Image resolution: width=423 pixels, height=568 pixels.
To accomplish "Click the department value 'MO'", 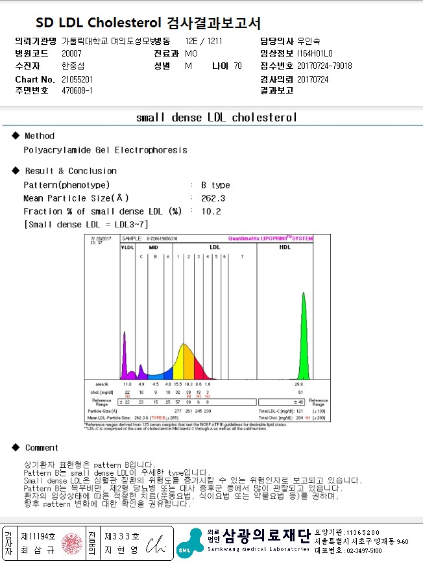I will 191,53.
